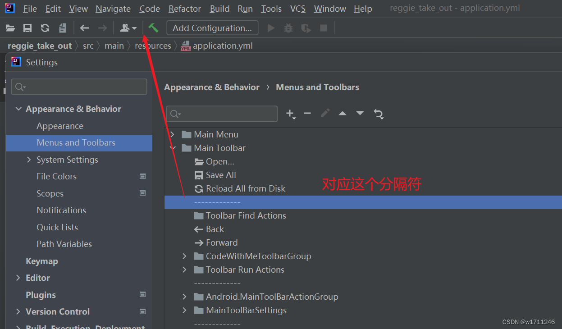Select Notifications settings page
Viewport: 562px width, 329px height.
coord(61,210)
